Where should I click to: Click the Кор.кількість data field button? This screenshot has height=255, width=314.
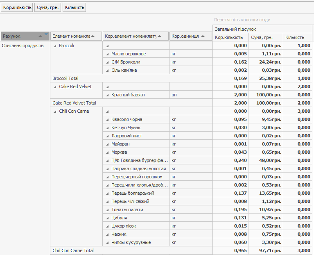click(17, 7)
